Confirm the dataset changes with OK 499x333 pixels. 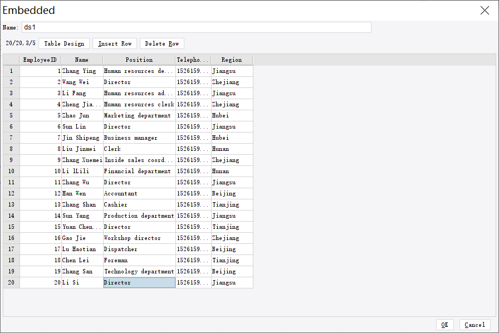pos(444,325)
